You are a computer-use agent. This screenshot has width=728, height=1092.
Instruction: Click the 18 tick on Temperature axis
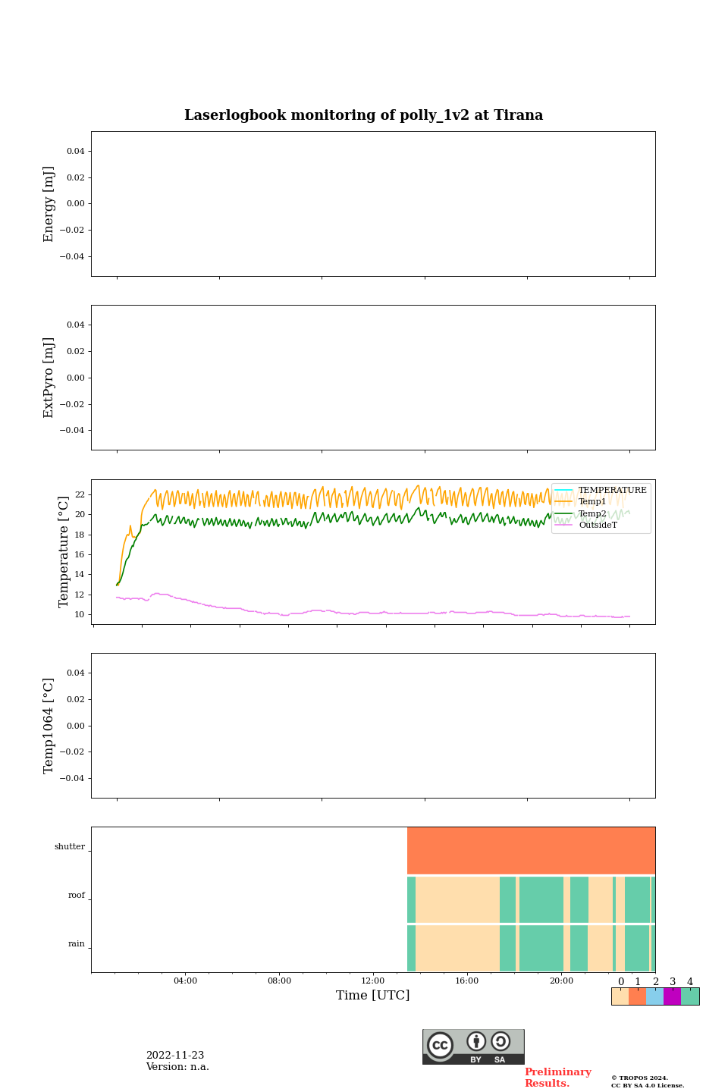[x=80, y=535]
